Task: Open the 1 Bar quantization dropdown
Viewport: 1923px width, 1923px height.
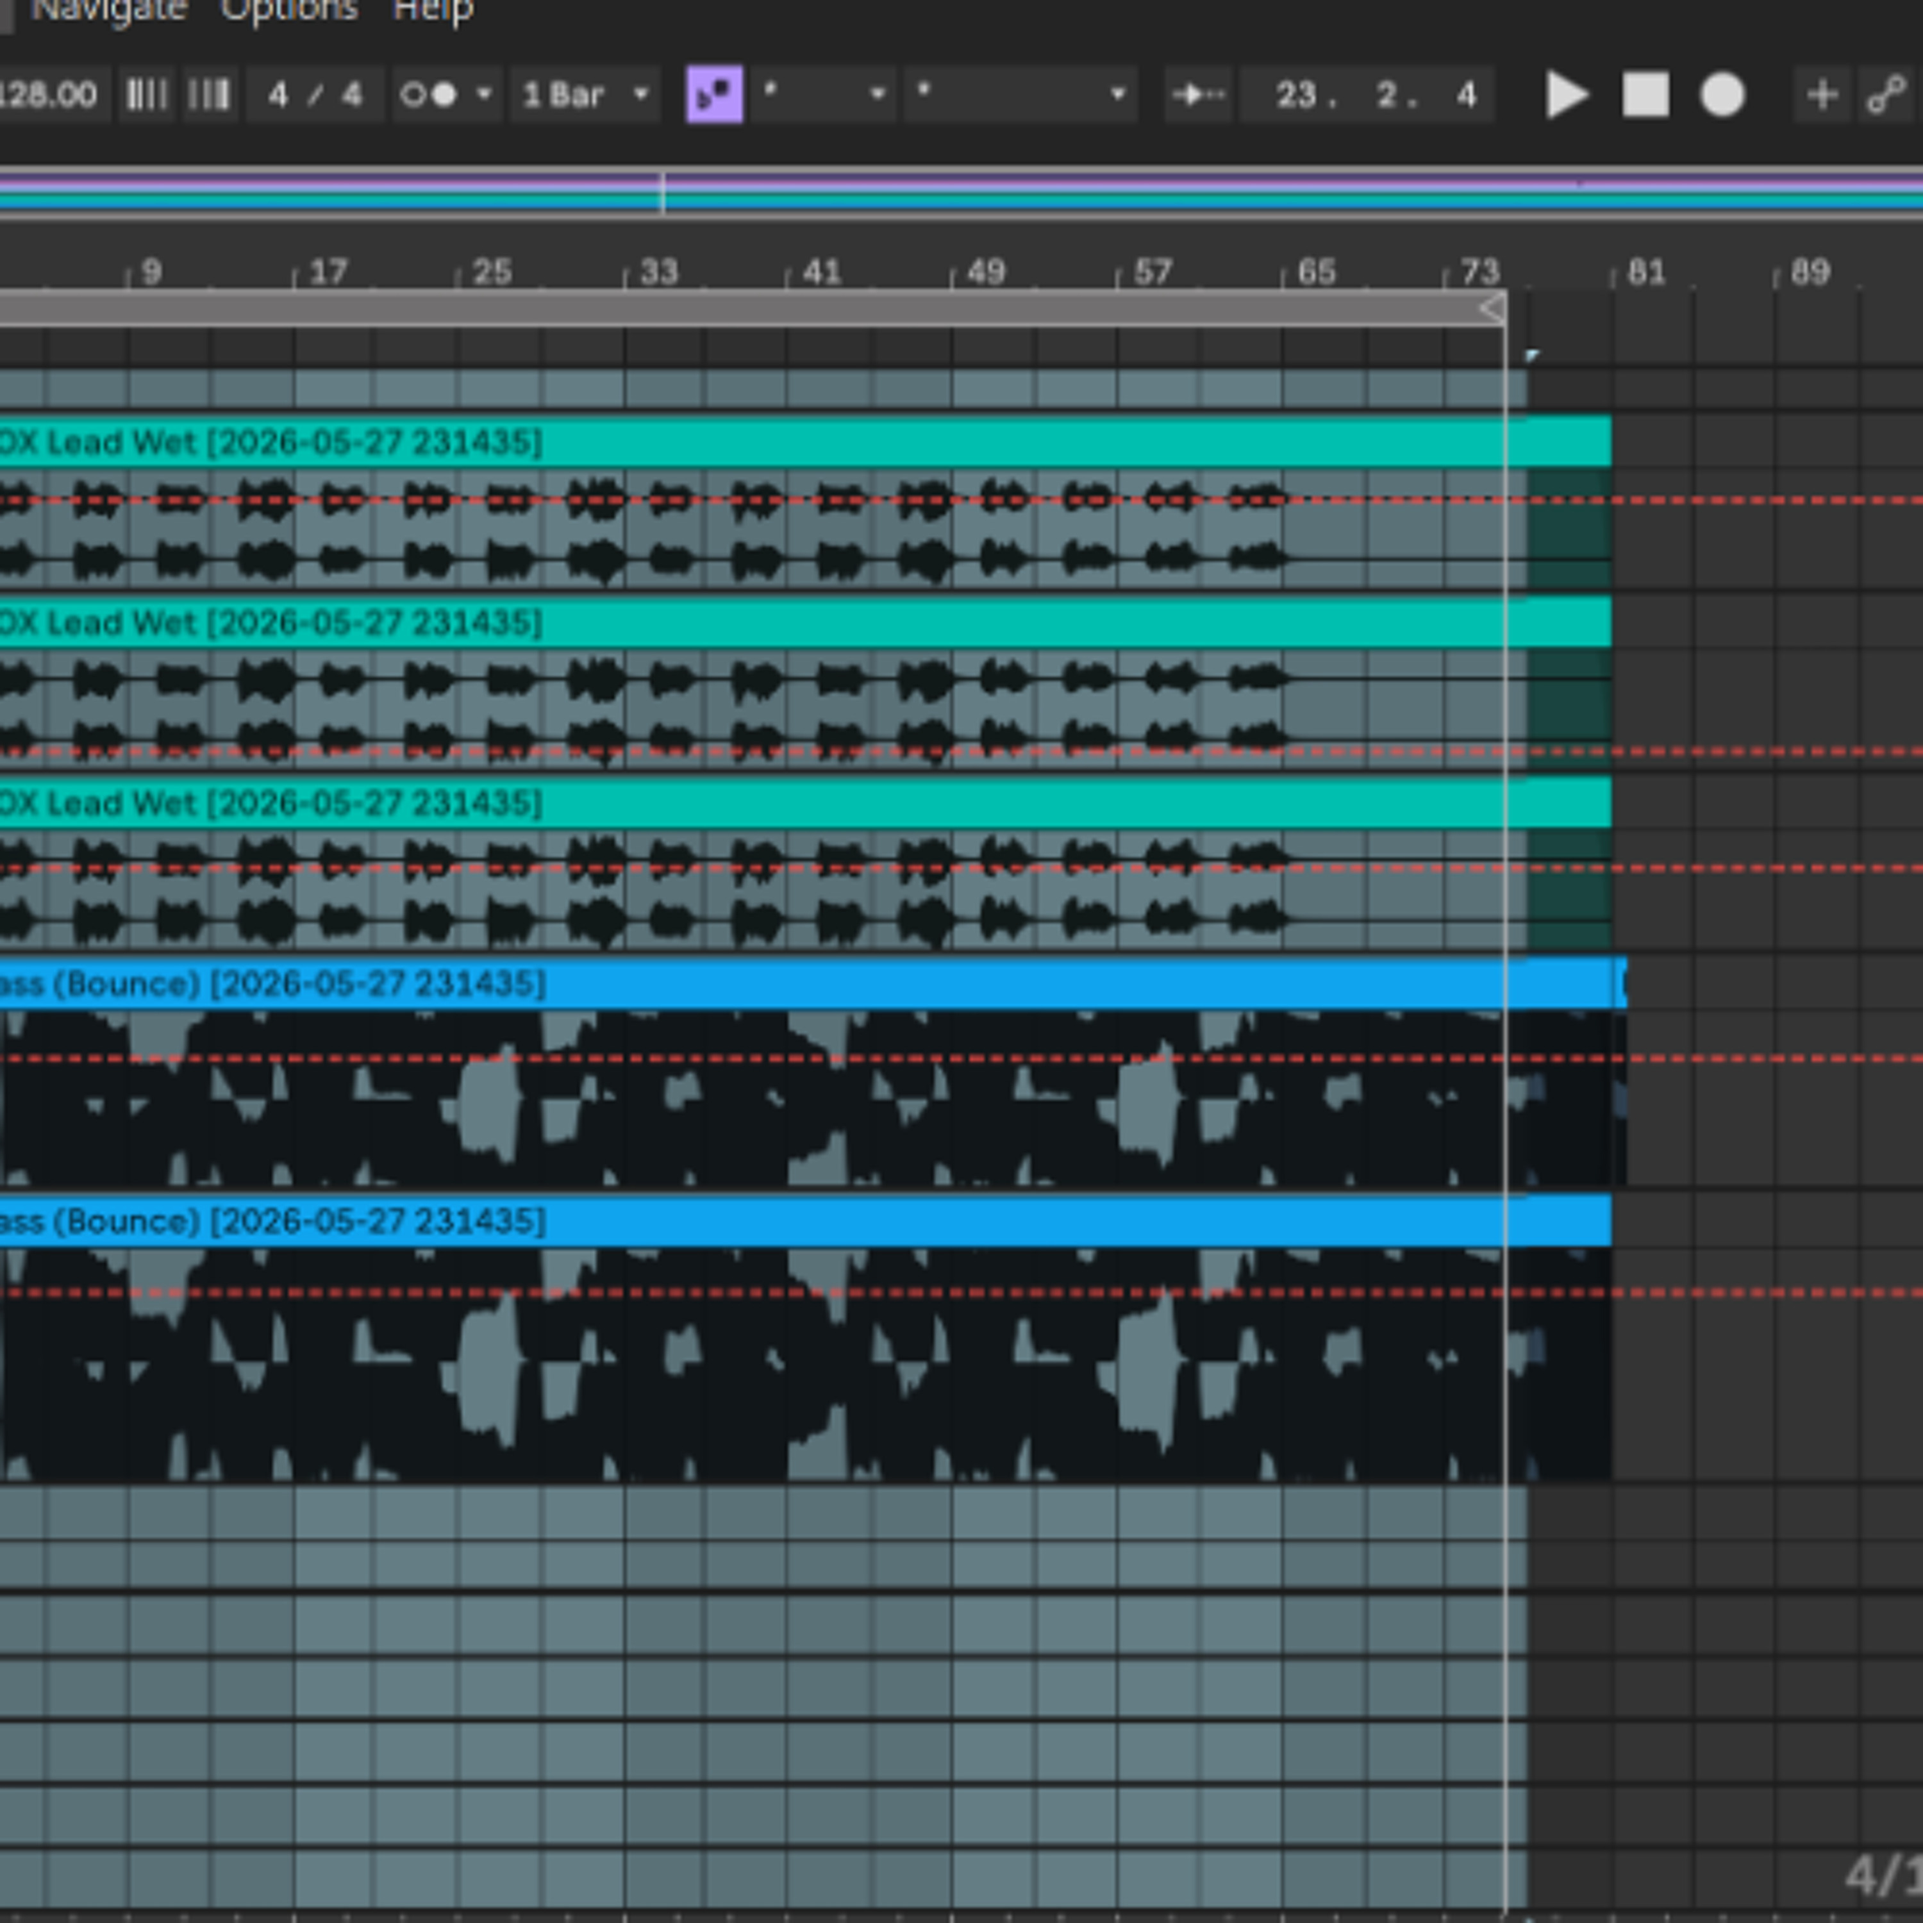Action: [585, 96]
